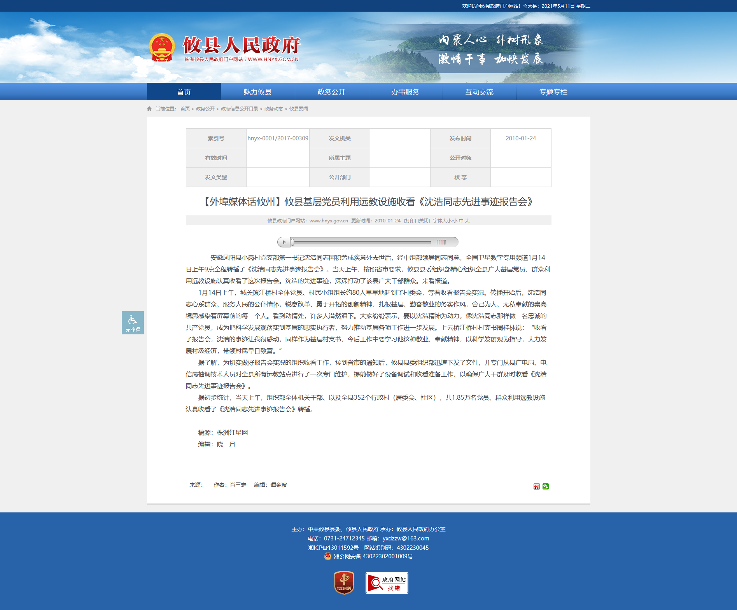Image resolution: width=737 pixels, height=610 pixels.
Task: Click the police shield icon beside 湘公网安备
Action: point(327,556)
